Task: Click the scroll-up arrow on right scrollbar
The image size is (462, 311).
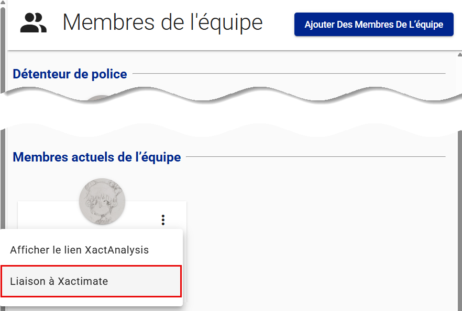Action: point(459,54)
